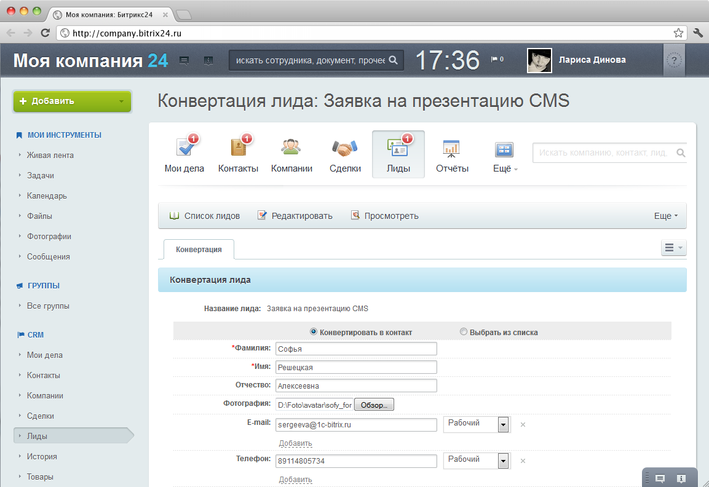
Task: Remove the E-mail row with X icon
Action: [x=523, y=425]
